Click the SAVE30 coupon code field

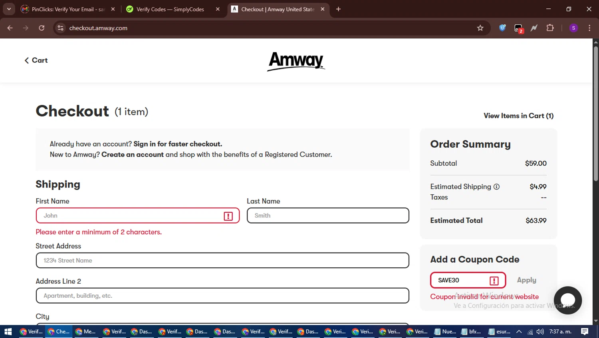click(468, 280)
